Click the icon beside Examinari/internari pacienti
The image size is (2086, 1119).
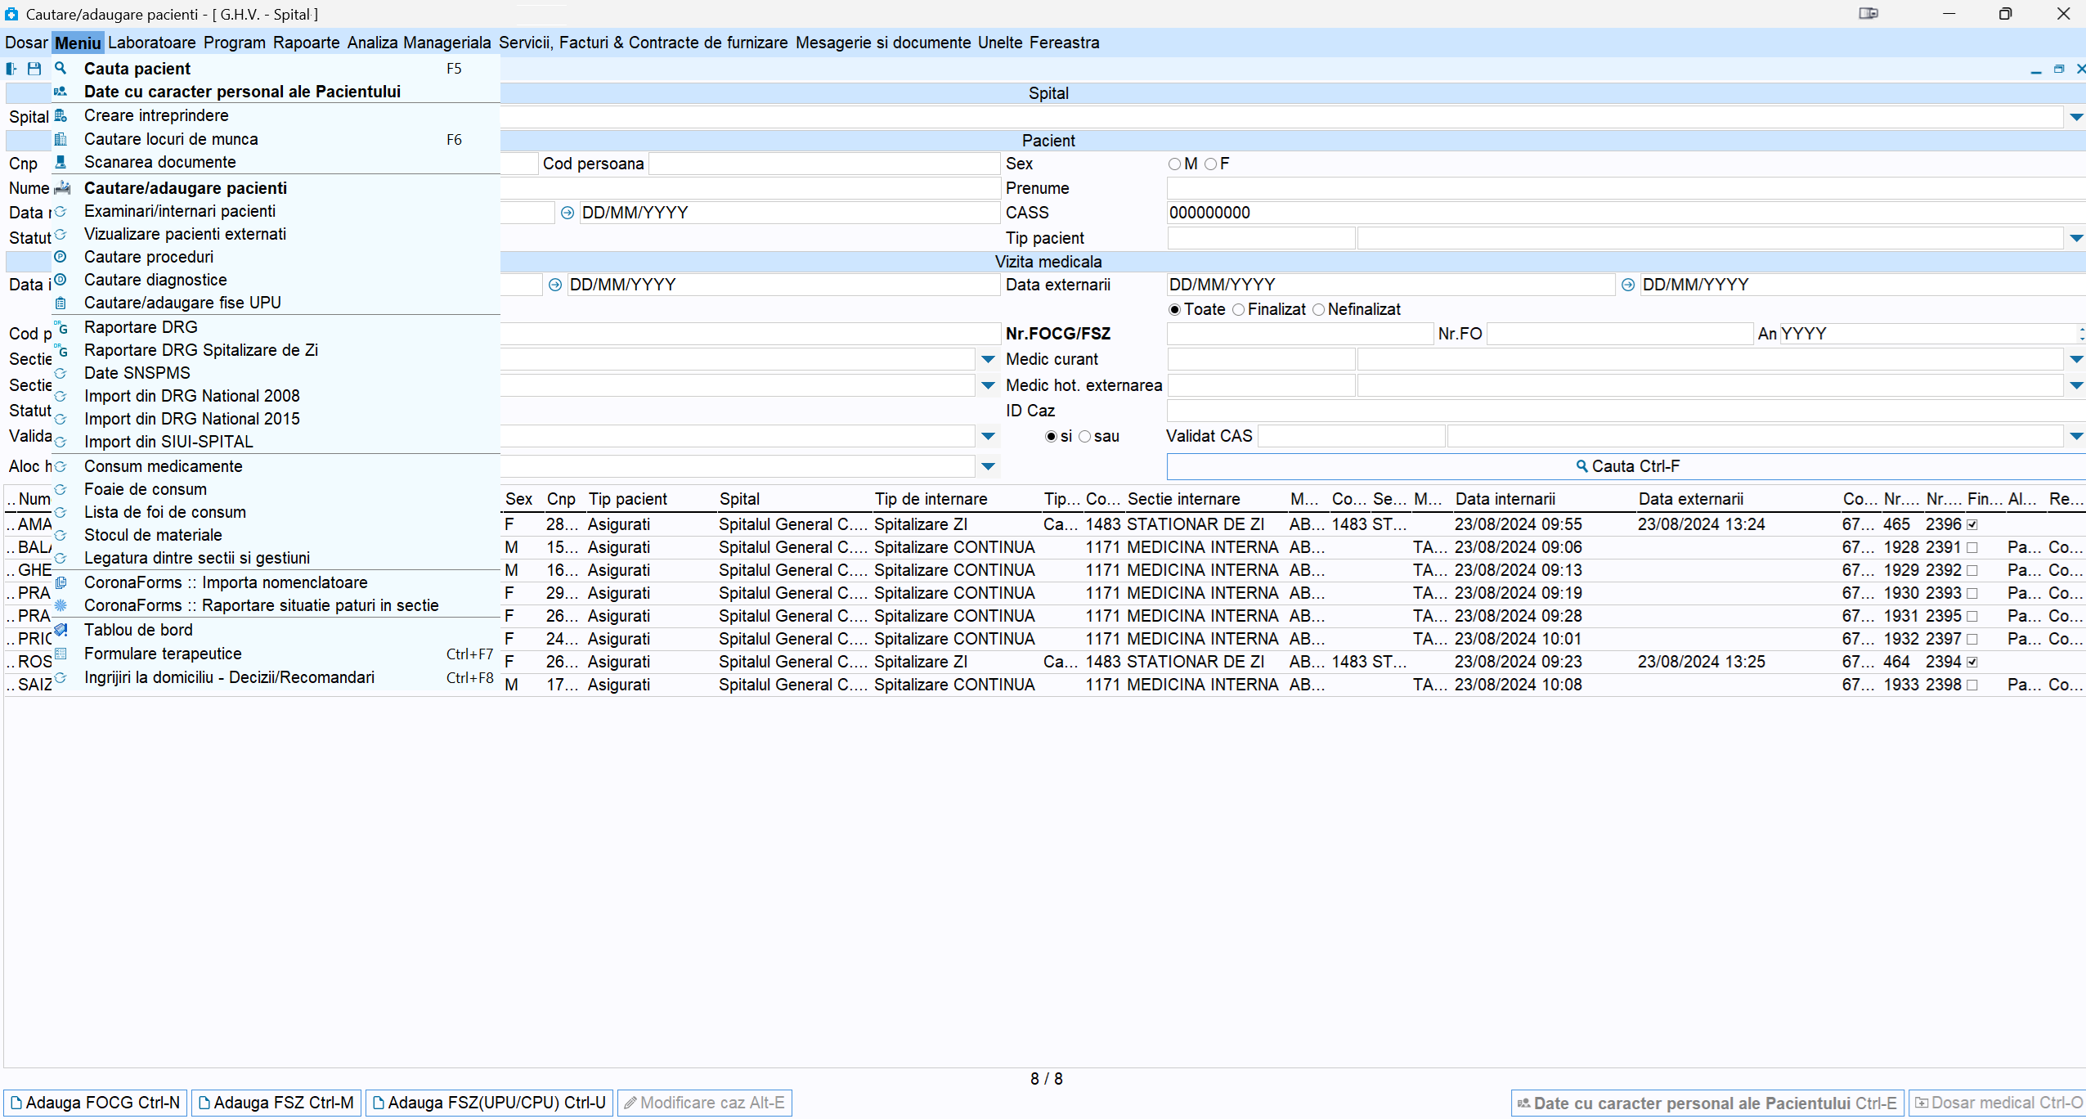[x=61, y=211]
